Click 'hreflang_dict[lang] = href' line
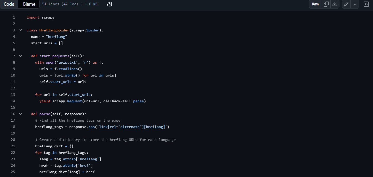Viewport: 373px width, 177px height. [x=67, y=172]
